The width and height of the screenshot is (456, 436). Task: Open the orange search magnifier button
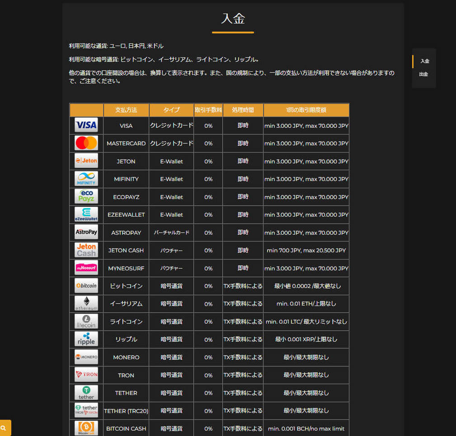(x=4, y=428)
